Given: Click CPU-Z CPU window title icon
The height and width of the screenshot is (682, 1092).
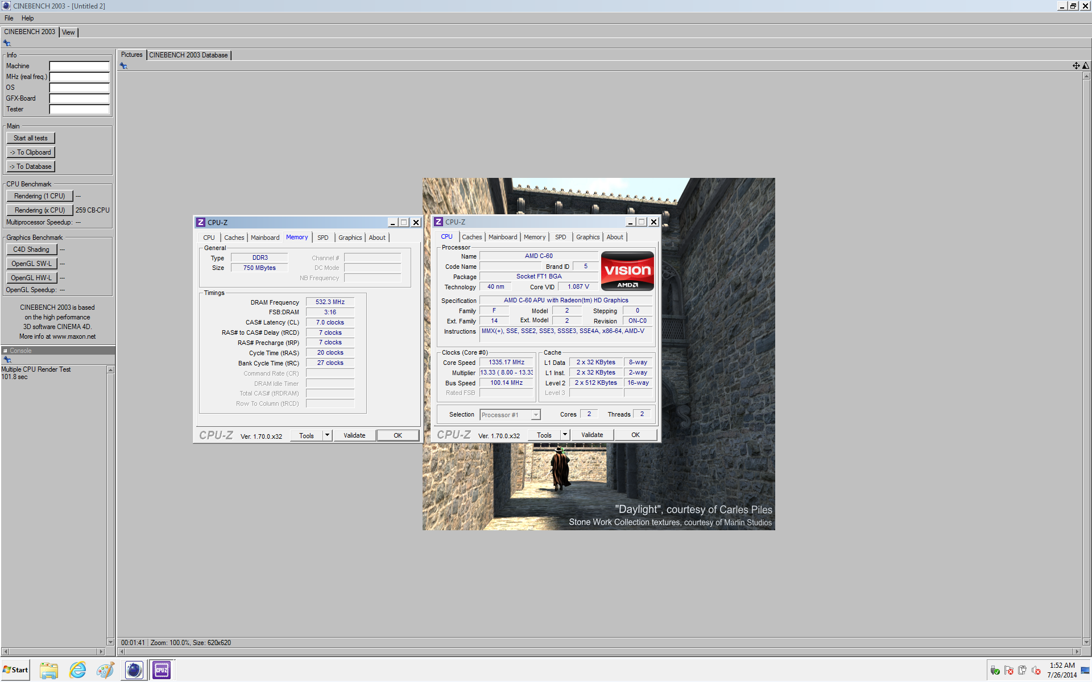Looking at the screenshot, I should pos(439,222).
